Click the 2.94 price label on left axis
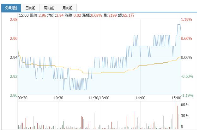Screen dimensions: 199x130 9,58
